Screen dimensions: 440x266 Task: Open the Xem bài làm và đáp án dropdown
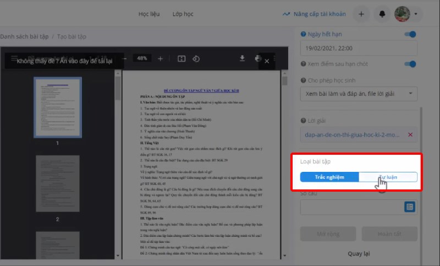tap(359, 94)
